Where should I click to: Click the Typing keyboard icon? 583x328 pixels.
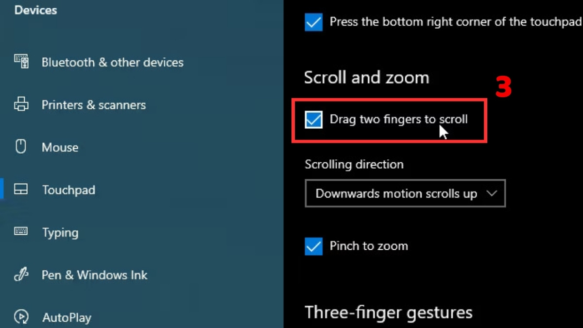pyautogui.click(x=21, y=232)
